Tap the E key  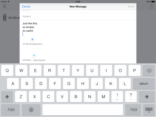tap(35, 71)
